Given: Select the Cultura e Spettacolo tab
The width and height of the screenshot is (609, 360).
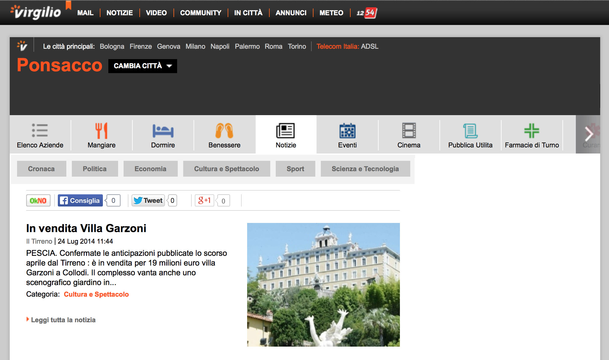Looking at the screenshot, I should [226, 169].
